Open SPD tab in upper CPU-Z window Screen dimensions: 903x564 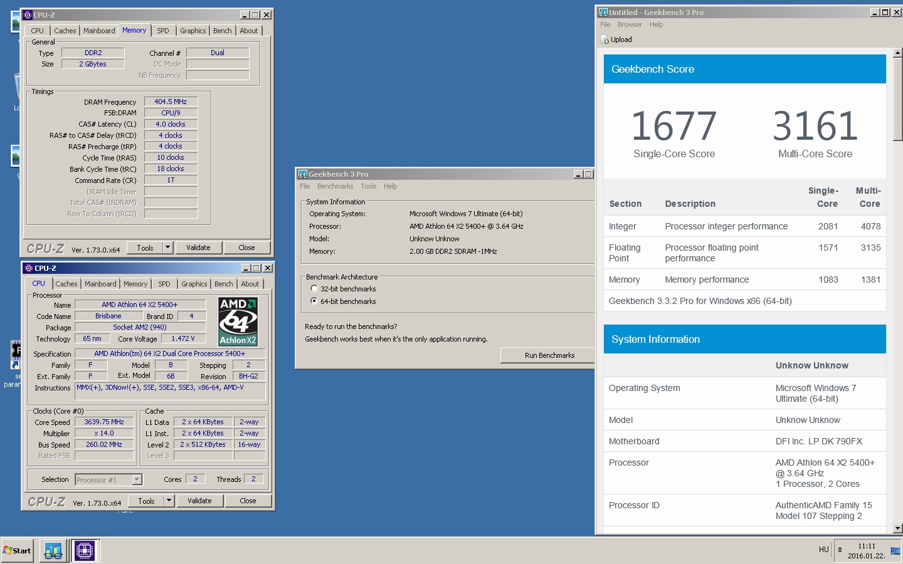[163, 31]
